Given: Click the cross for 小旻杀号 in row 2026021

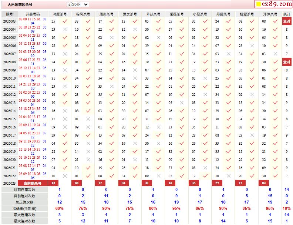Looking at the screenshot, I should 205,168.
